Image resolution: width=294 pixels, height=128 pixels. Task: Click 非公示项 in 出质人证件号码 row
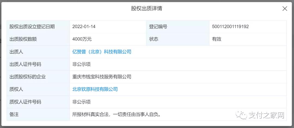[x=82, y=64]
